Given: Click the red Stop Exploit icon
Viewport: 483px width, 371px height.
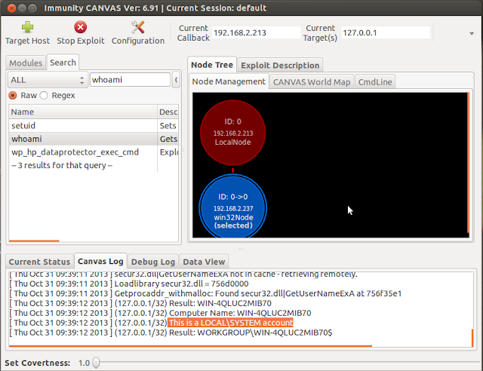Looking at the screenshot, I should point(81,27).
